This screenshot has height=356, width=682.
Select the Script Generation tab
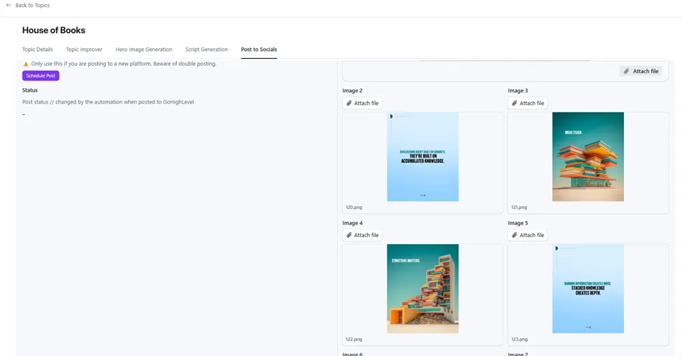pyautogui.click(x=206, y=50)
